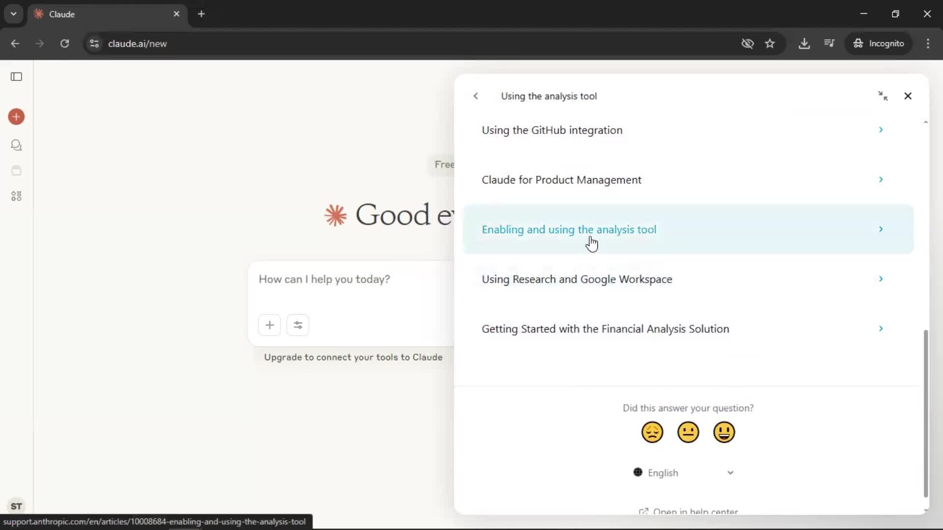Open Chrome three-dot menu
The image size is (943, 530).
[928, 44]
